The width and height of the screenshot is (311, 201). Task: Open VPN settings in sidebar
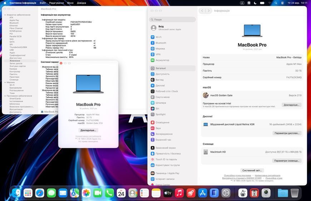click(172, 54)
